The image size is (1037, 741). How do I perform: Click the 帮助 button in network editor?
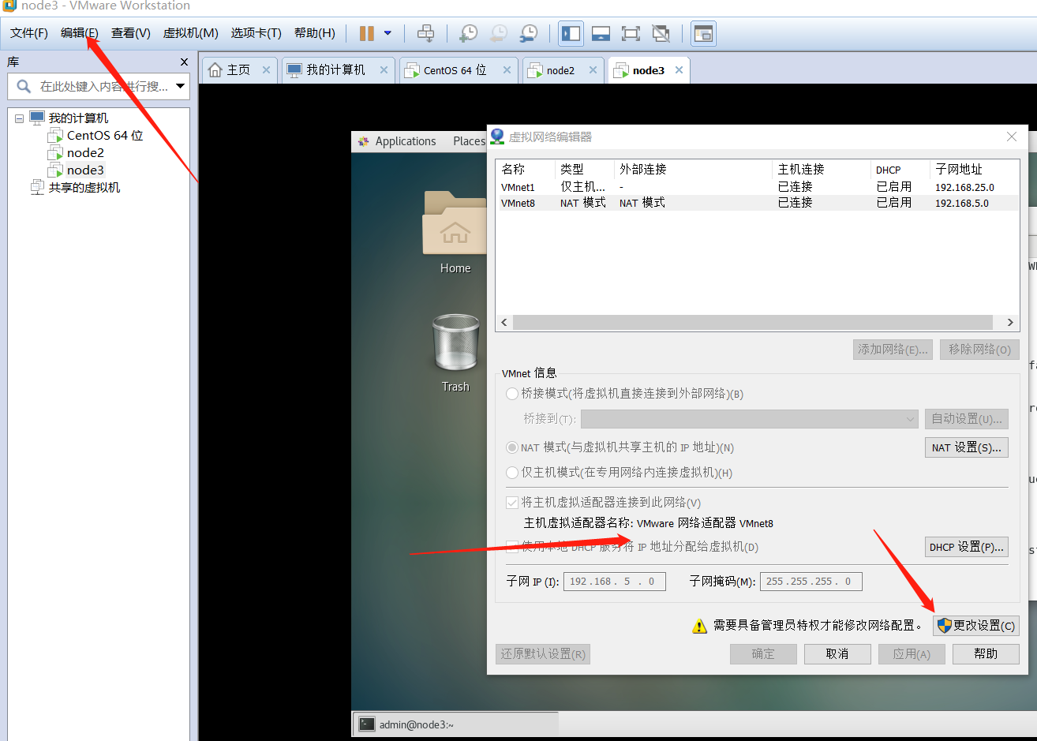[986, 654]
